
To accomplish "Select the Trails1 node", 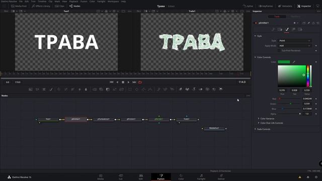I will point(187,119).
